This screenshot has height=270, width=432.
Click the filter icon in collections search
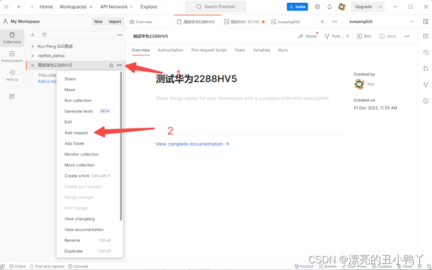point(44,35)
